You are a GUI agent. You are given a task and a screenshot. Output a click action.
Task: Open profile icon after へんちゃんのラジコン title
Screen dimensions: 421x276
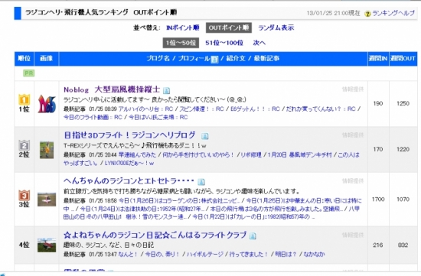click(201, 182)
